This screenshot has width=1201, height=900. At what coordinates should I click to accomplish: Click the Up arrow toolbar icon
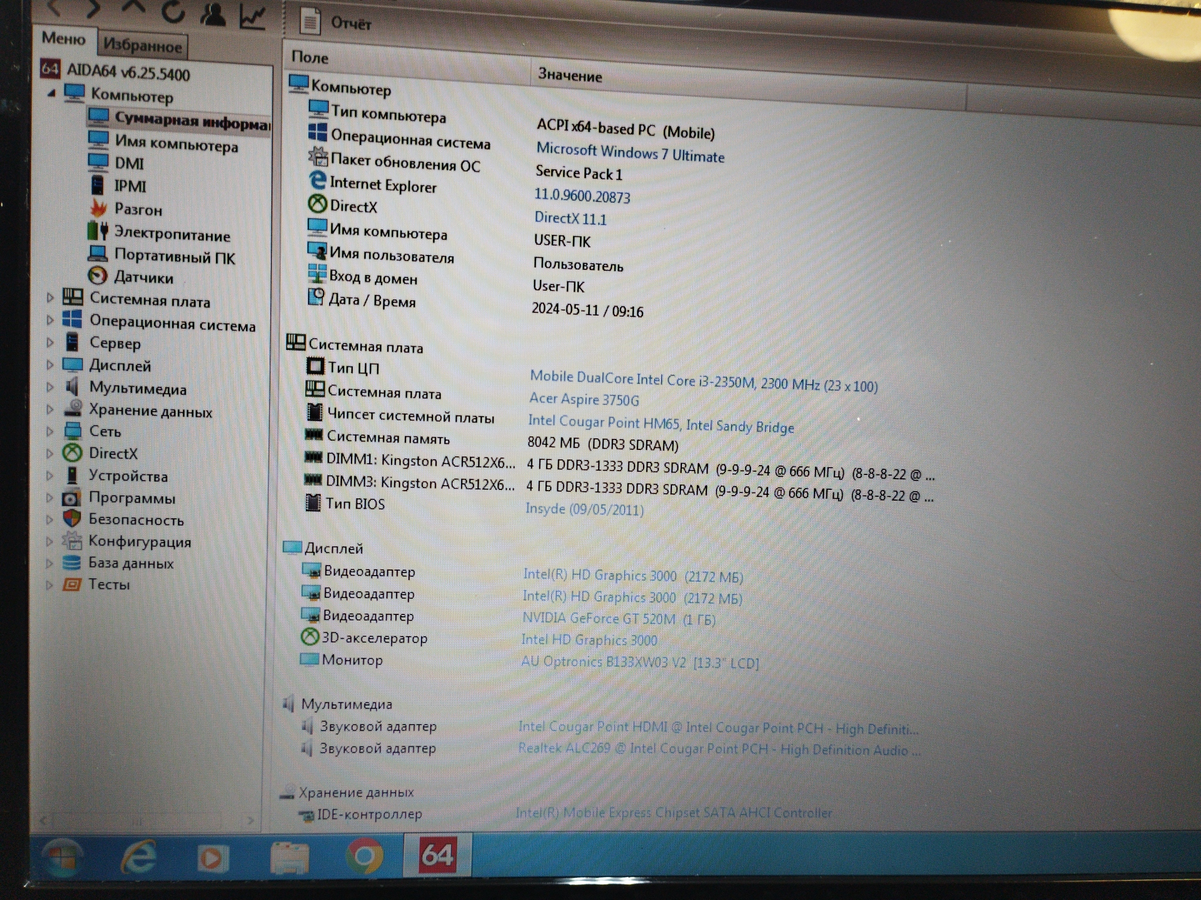point(133,7)
